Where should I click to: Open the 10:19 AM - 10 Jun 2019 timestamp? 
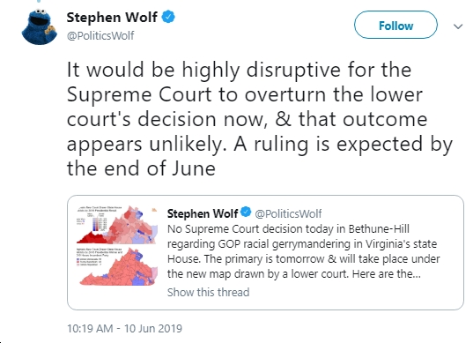124,329
